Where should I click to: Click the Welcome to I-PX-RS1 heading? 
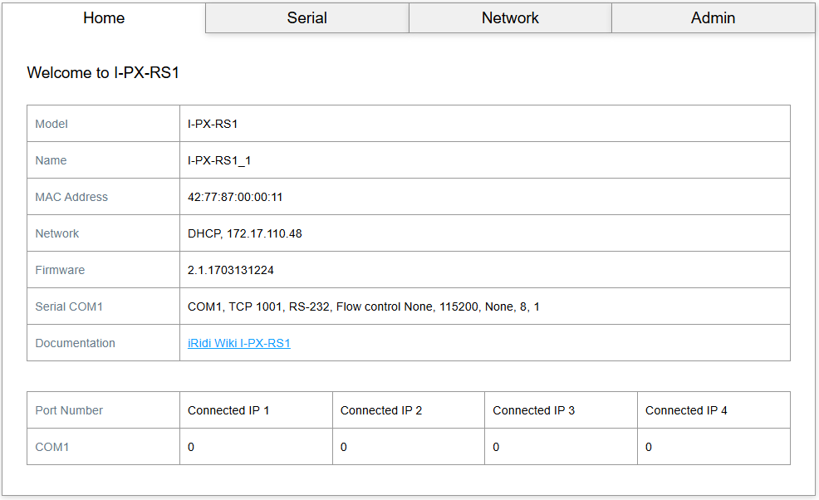coord(103,73)
